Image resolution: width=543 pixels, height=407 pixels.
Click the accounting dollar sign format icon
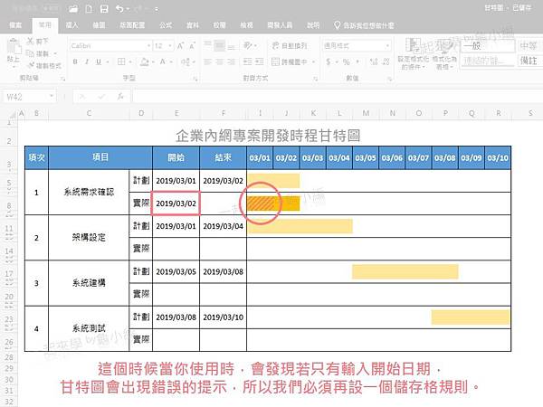329,62
